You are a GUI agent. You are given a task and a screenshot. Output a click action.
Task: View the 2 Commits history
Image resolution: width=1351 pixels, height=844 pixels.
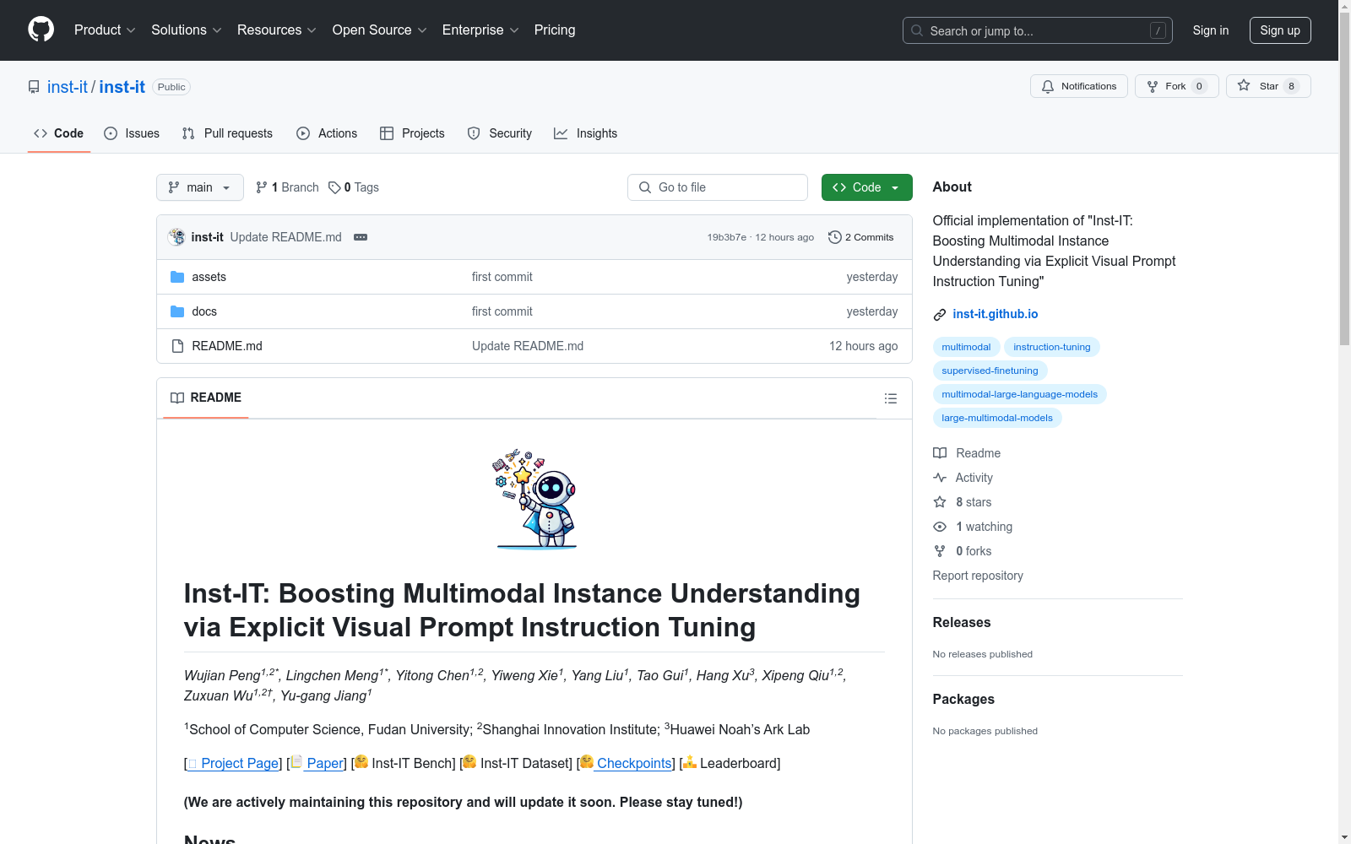tap(861, 237)
